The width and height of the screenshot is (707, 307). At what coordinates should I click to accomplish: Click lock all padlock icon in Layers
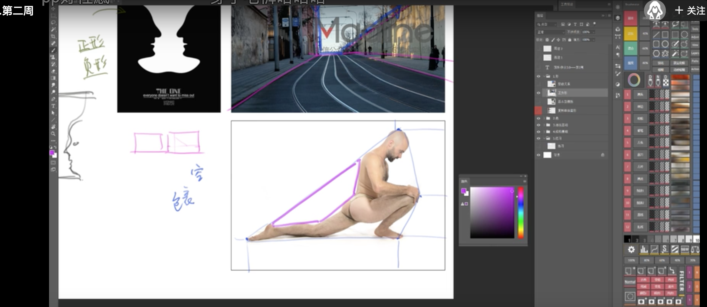point(570,40)
